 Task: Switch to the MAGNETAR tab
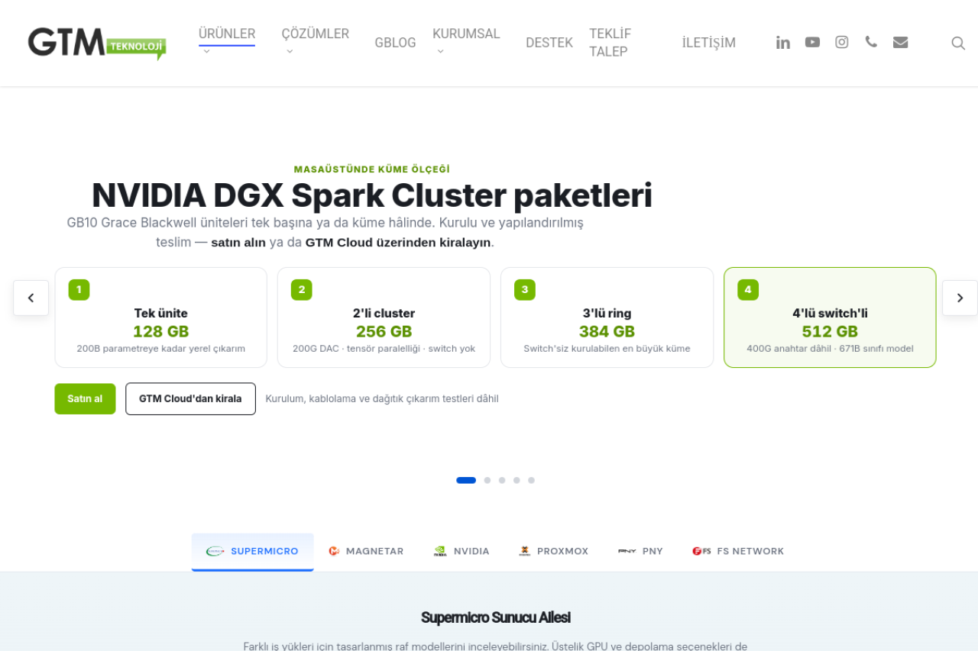[x=366, y=552]
